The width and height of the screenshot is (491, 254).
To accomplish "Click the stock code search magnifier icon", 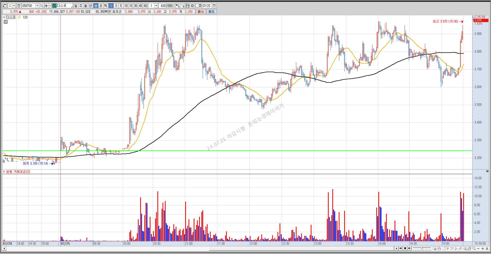I will pyautogui.click(x=41, y=6).
